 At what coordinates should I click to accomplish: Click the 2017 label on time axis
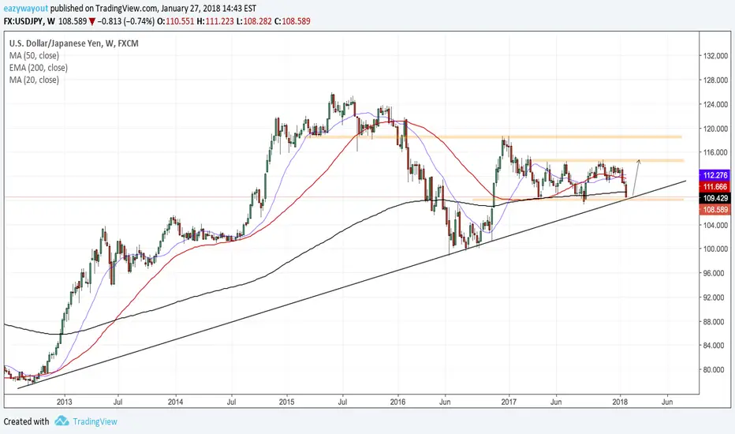pyautogui.click(x=509, y=402)
